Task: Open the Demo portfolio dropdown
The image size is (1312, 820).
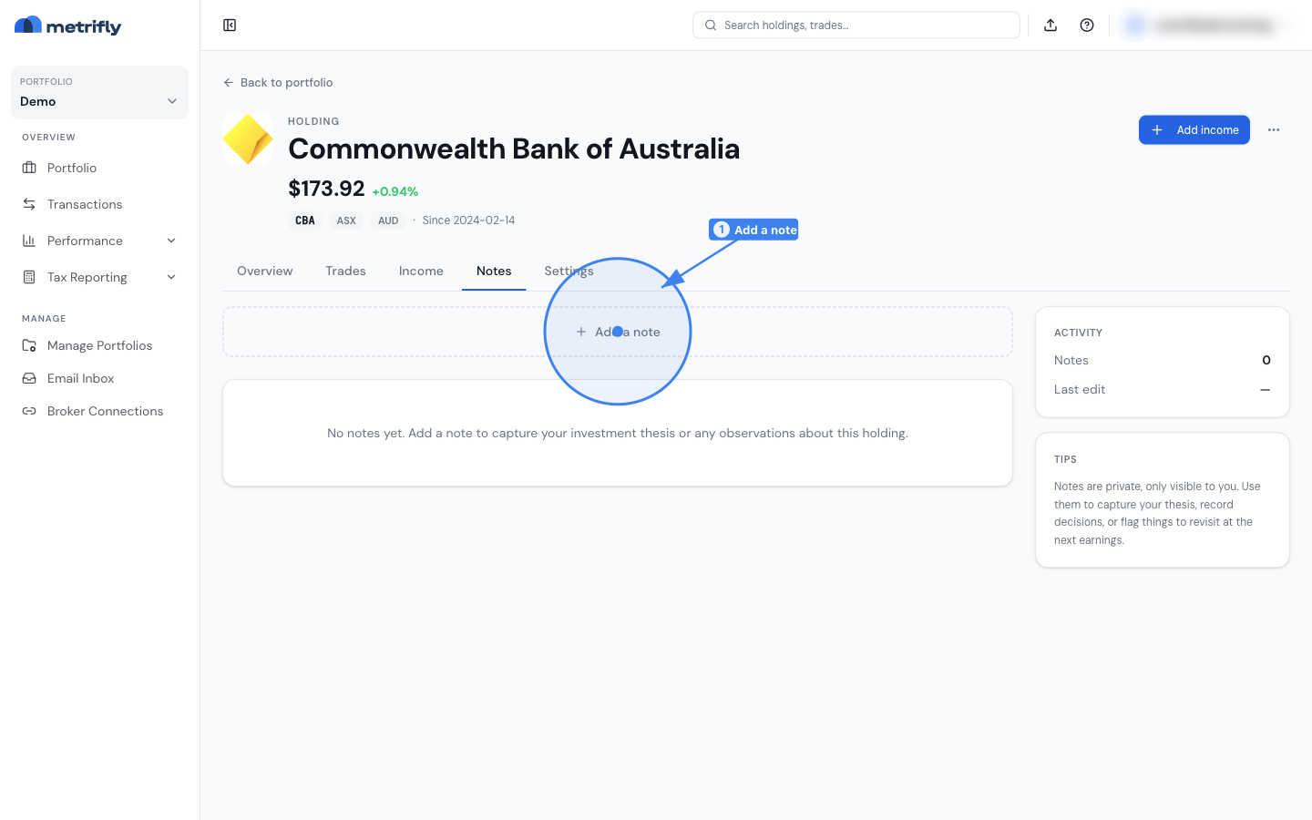Action: tap(99, 92)
